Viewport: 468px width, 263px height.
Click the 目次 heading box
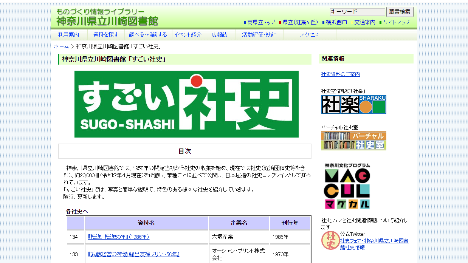pos(185,151)
